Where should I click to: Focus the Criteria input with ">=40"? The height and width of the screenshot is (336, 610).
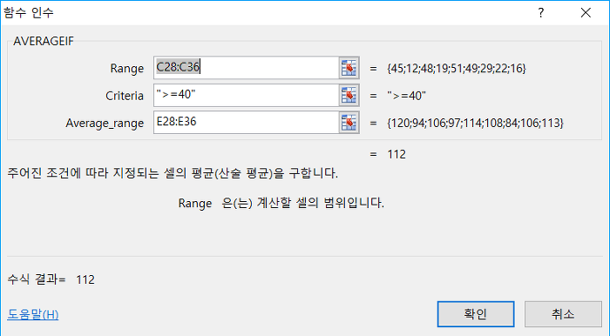(247, 96)
